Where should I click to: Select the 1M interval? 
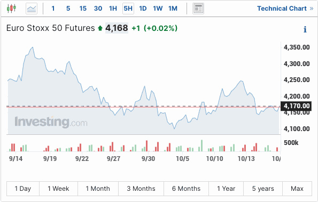173,9
